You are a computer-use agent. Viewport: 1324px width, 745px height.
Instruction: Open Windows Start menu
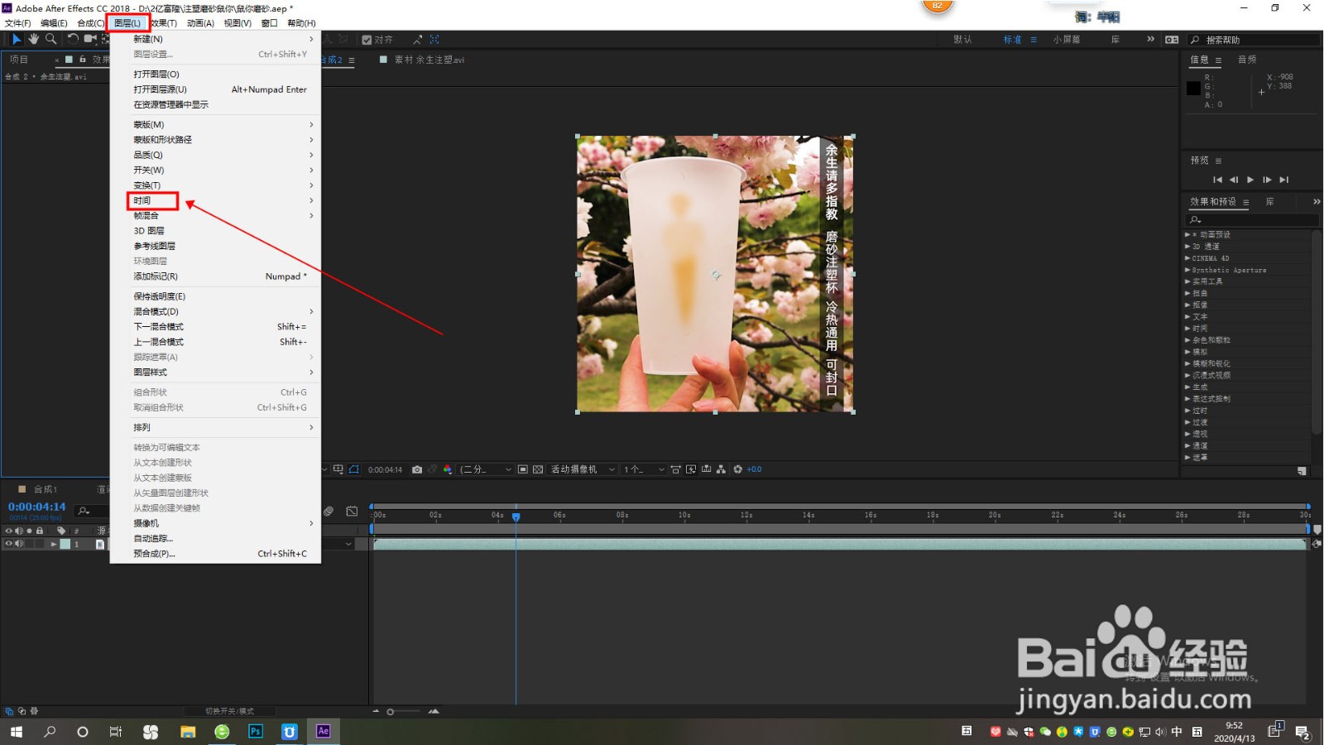[16, 732]
